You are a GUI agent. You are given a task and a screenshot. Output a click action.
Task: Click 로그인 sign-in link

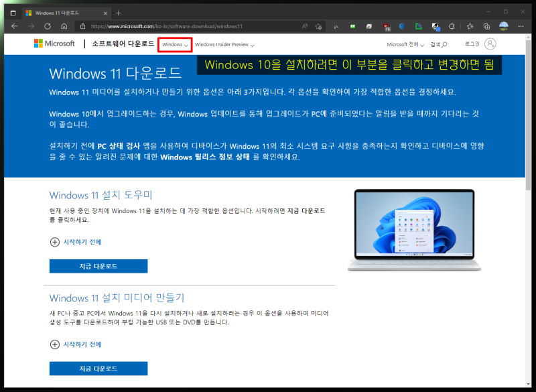click(472, 44)
